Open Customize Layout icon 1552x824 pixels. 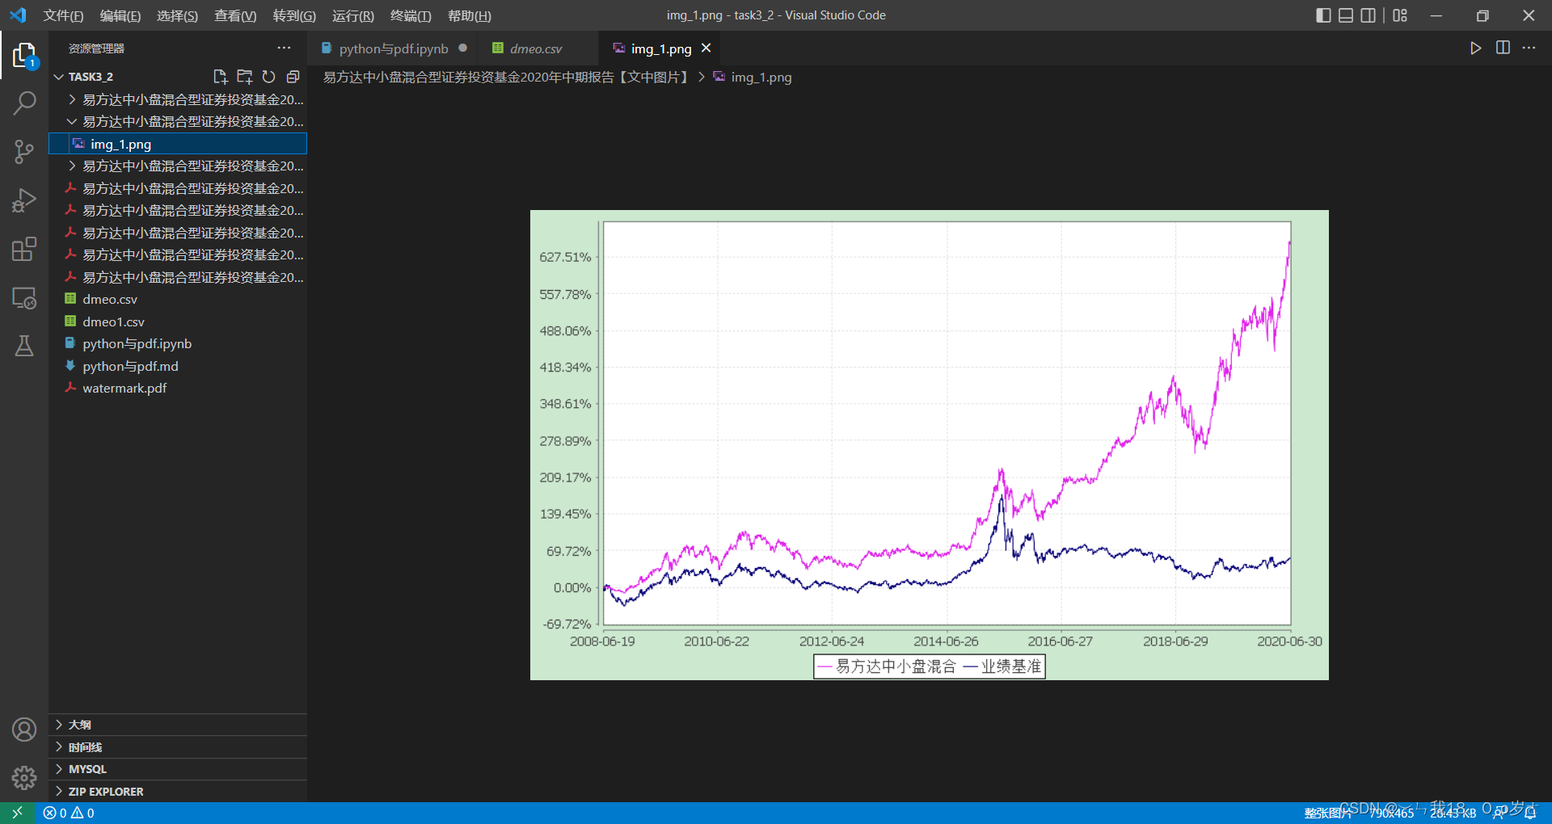(1400, 15)
